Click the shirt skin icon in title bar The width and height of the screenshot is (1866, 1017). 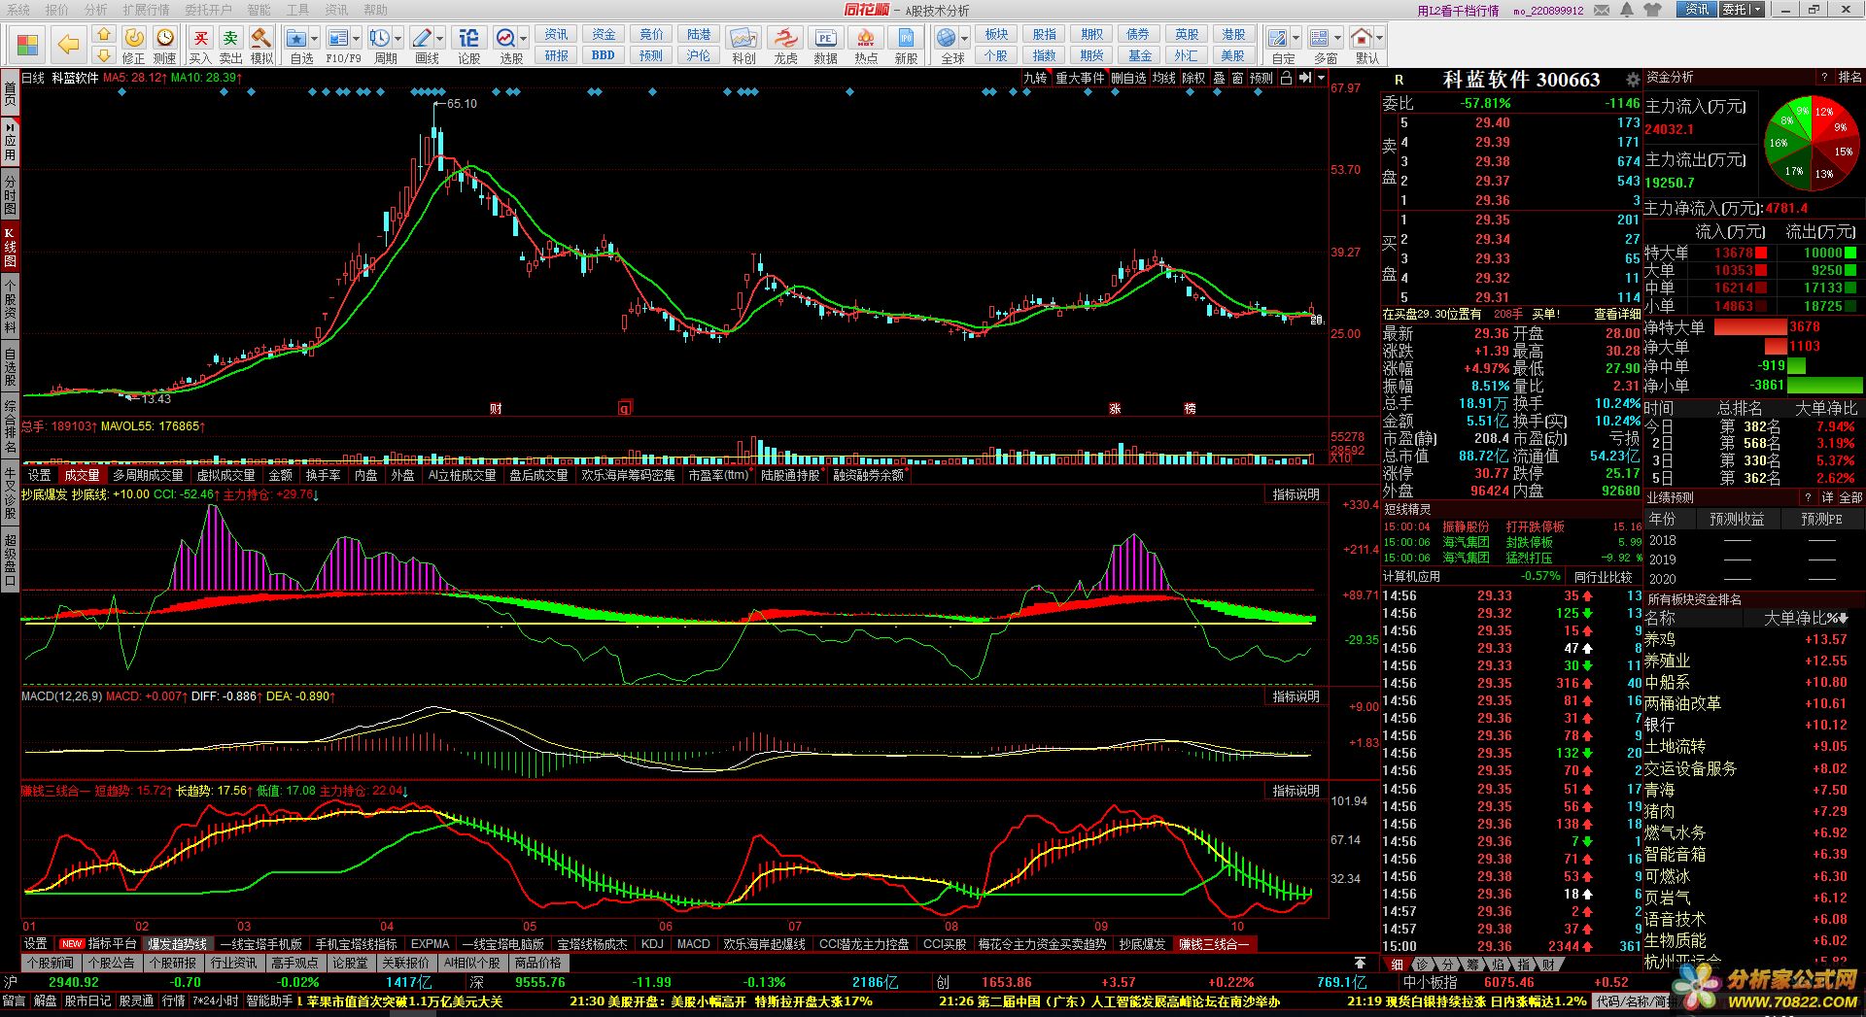(1652, 10)
